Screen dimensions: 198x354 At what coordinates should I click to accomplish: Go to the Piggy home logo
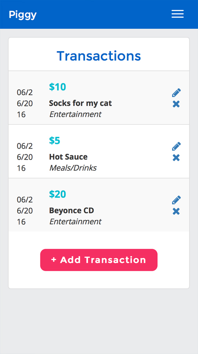coord(23,15)
